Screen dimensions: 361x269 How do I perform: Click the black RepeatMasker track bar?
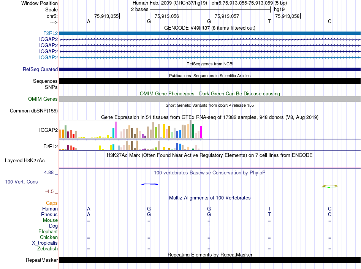[210, 260]
